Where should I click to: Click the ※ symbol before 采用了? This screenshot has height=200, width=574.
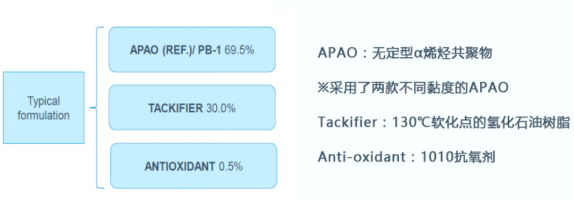point(324,88)
